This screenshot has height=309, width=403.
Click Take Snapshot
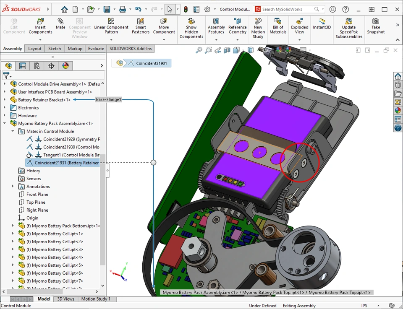click(x=376, y=26)
